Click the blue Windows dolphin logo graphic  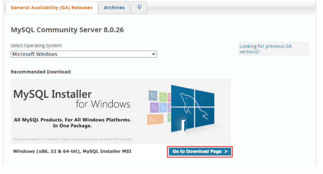[x=193, y=109]
